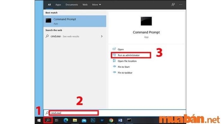The image size is (221, 124).
Task: Launch Microsoft Edge from the taskbar
Action: [x=66, y=120]
